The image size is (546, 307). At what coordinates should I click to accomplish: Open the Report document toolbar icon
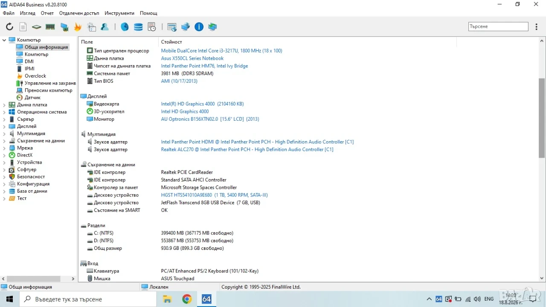point(23,27)
